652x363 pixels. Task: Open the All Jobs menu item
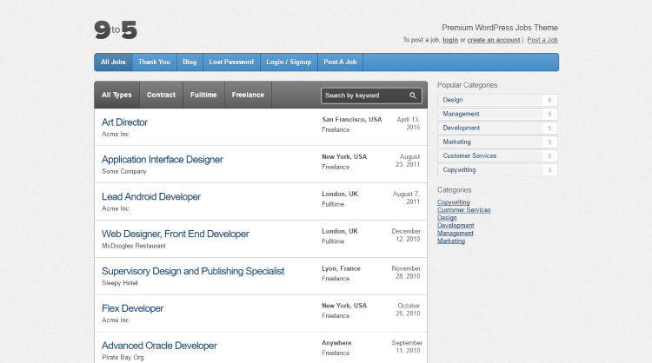pos(113,63)
